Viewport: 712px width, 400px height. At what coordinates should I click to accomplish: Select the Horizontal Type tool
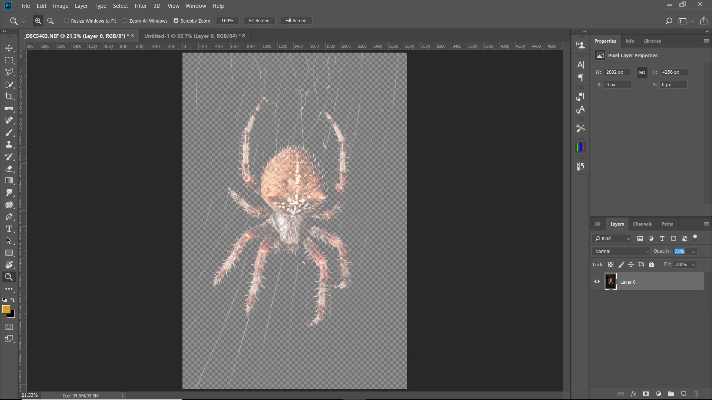pos(9,229)
